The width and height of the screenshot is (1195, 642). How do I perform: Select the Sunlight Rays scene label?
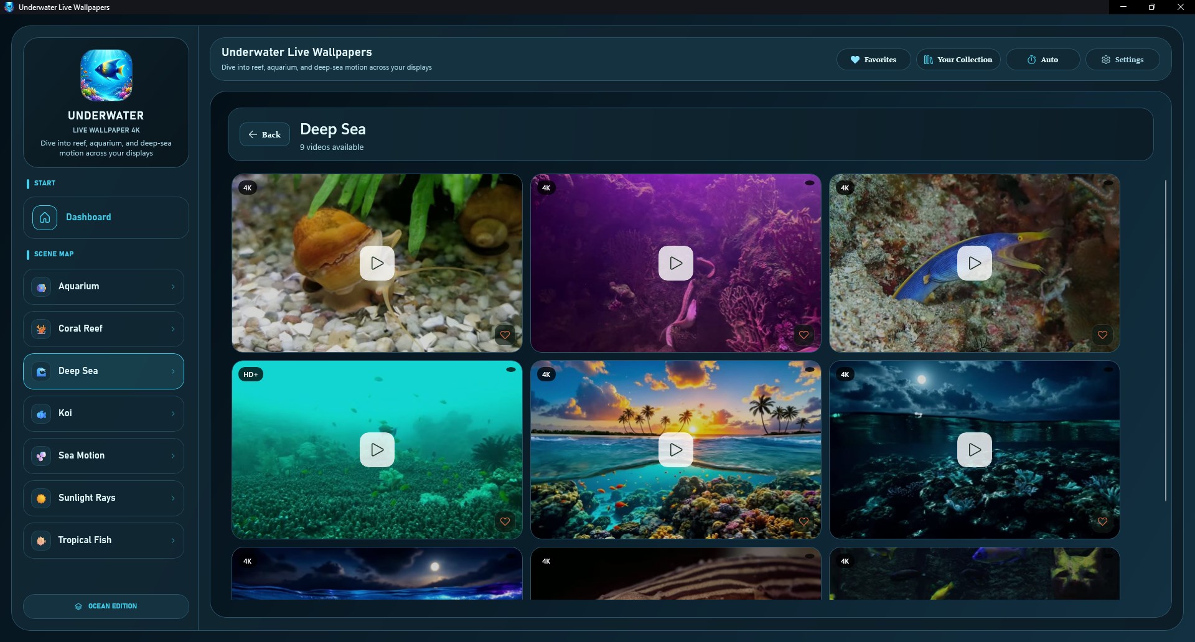[87, 498]
